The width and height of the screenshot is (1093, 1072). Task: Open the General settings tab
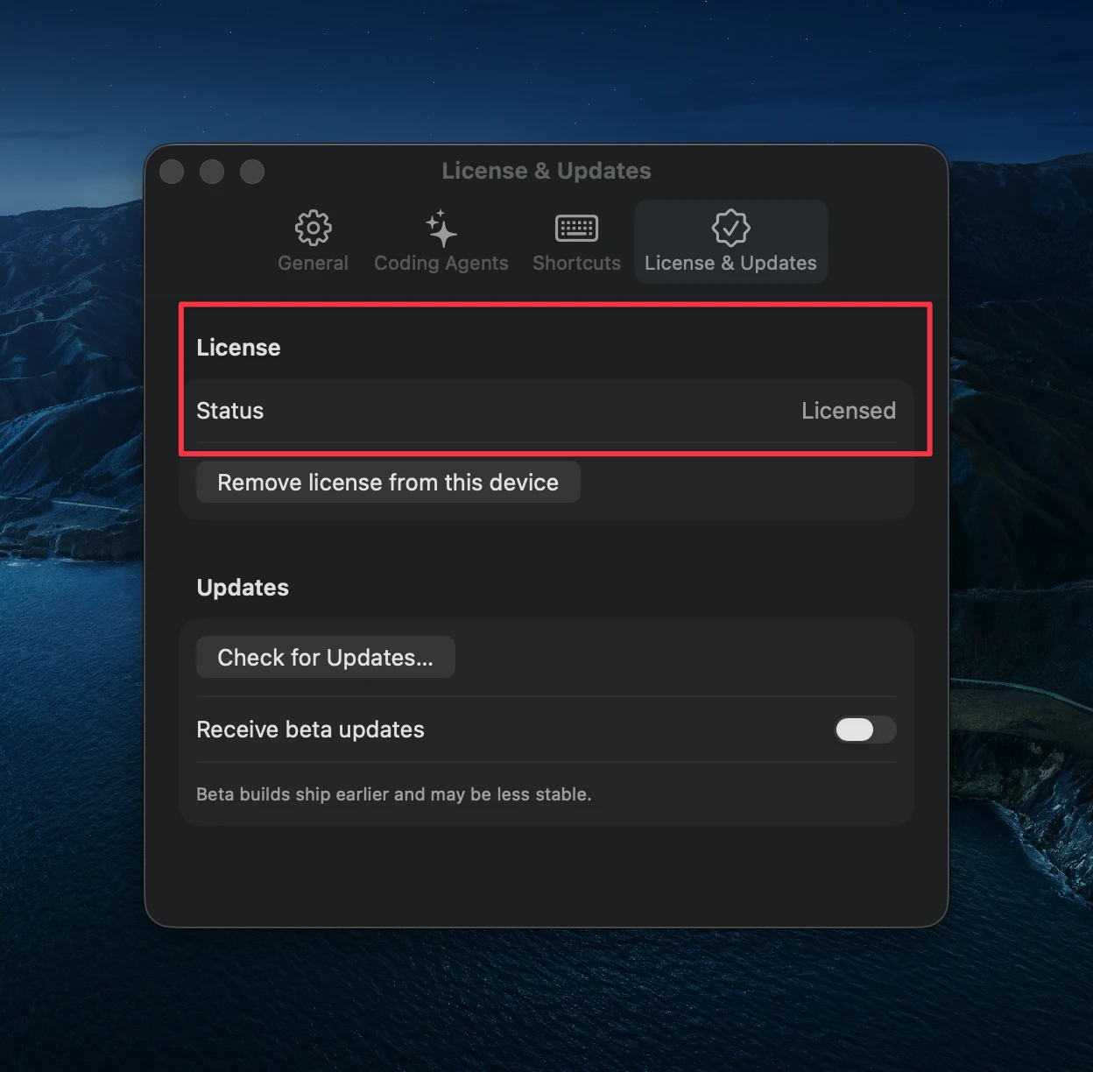(x=313, y=242)
